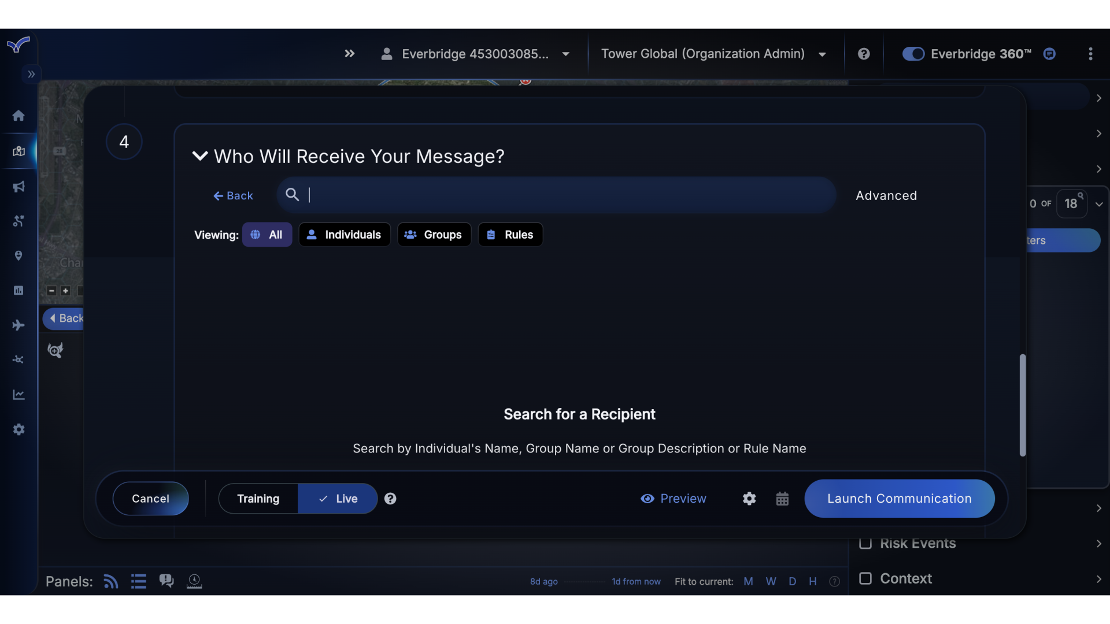
Task: Open the Everbridge 453003085 organization dropdown
Action: 566,54
